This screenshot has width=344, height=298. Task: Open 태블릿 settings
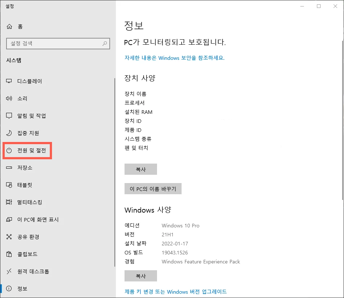[x=57, y=185]
